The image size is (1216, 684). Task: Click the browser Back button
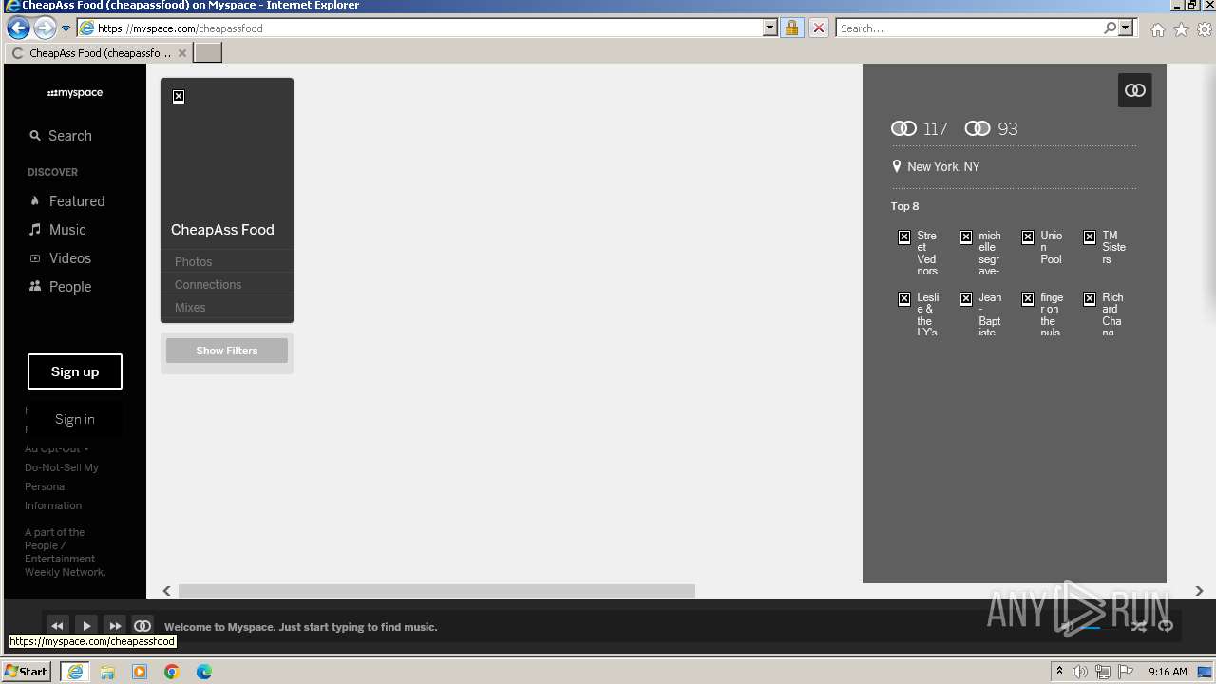pos(18,28)
